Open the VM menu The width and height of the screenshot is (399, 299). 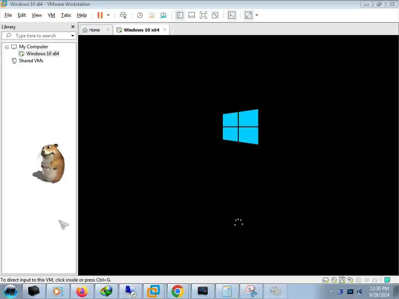pos(51,15)
